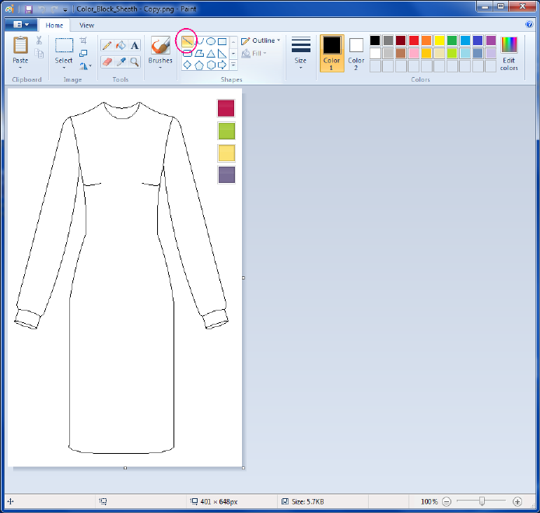The height and width of the screenshot is (513, 540).
Task: Select the Right triangle shape
Action: (223, 54)
